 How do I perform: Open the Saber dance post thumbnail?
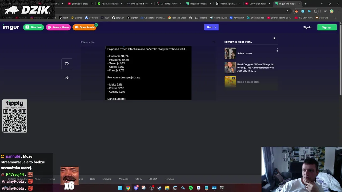click(230, 53)
